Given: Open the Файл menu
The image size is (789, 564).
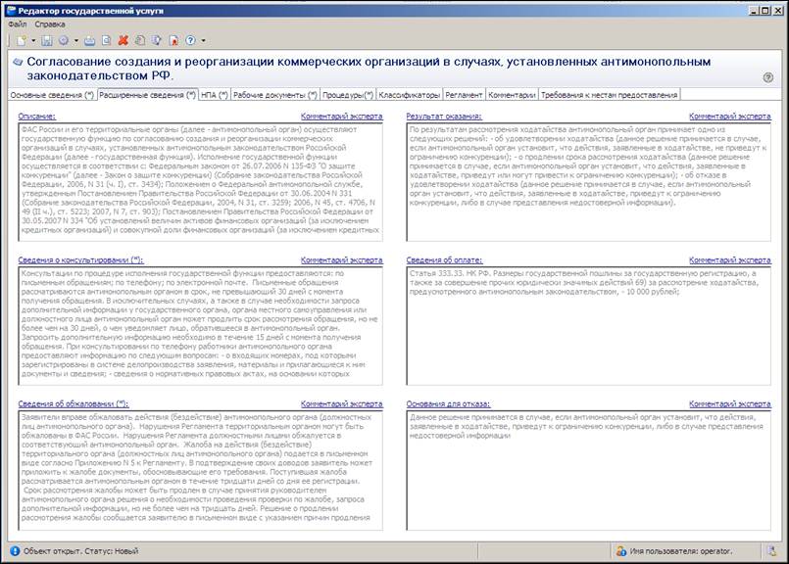Looking at the screenshot, I should (x=17, y=24).
